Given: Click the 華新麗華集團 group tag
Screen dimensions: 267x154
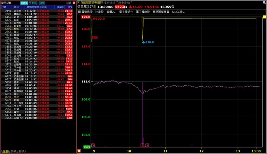Looking at the screenshot, I should click(161, 12).
